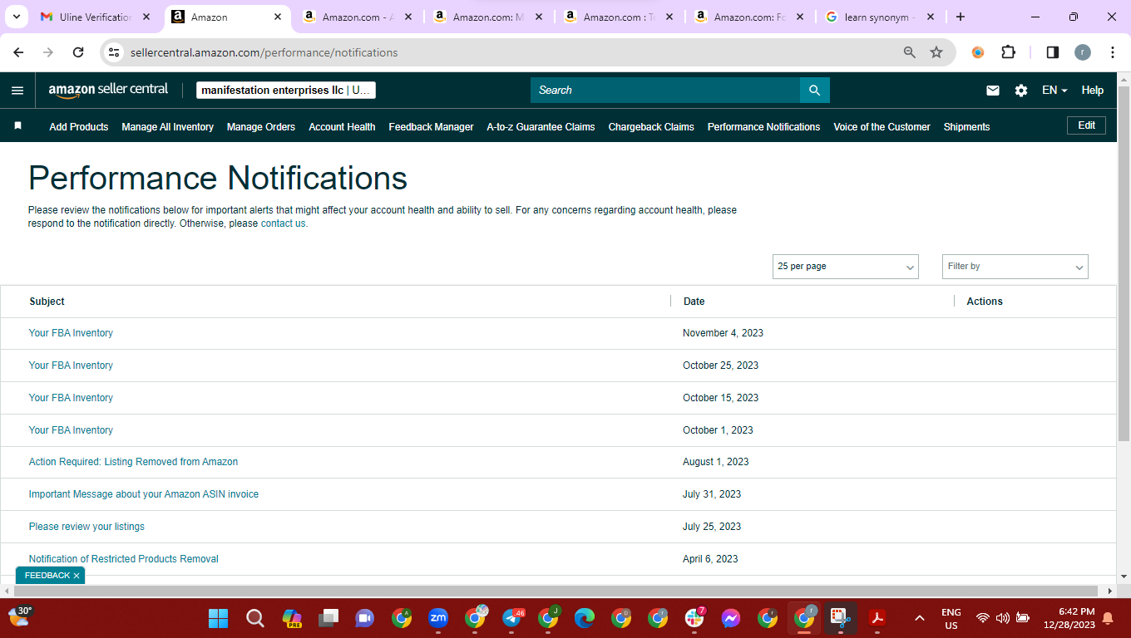
Task: Toggle the Chrome side panel icon
Action: click(x=1052, y=52)
